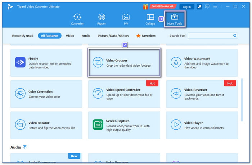Screen dimensions: 252x165
Task: Switch to the Video filter tab
Action: click(x=70, y=36)
